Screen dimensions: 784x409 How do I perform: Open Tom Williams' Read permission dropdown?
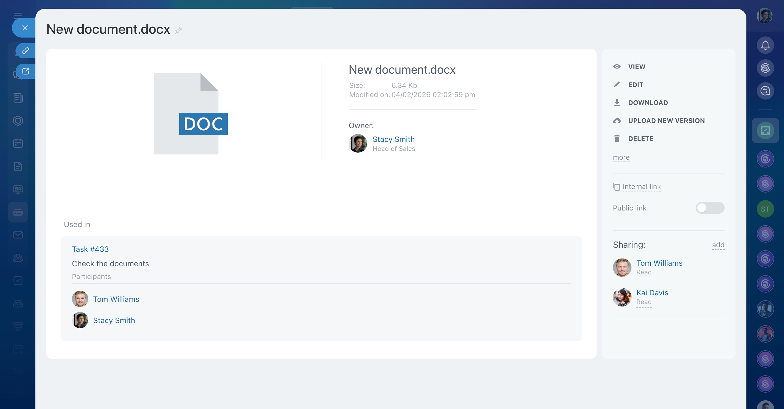pos(644,272)
